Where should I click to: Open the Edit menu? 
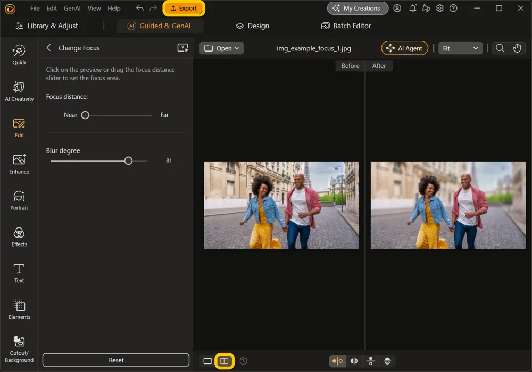pyautogui.click(x=52, y=8)
